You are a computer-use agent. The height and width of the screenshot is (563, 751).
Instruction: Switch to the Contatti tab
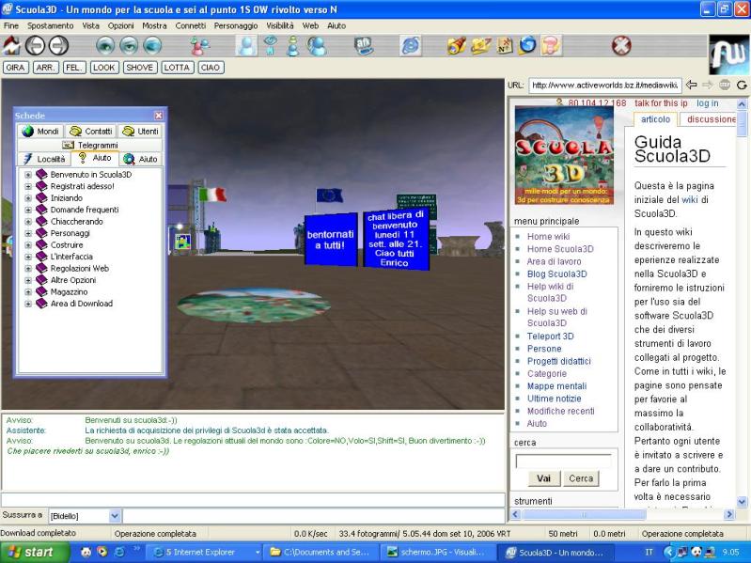tap(91, 132)
